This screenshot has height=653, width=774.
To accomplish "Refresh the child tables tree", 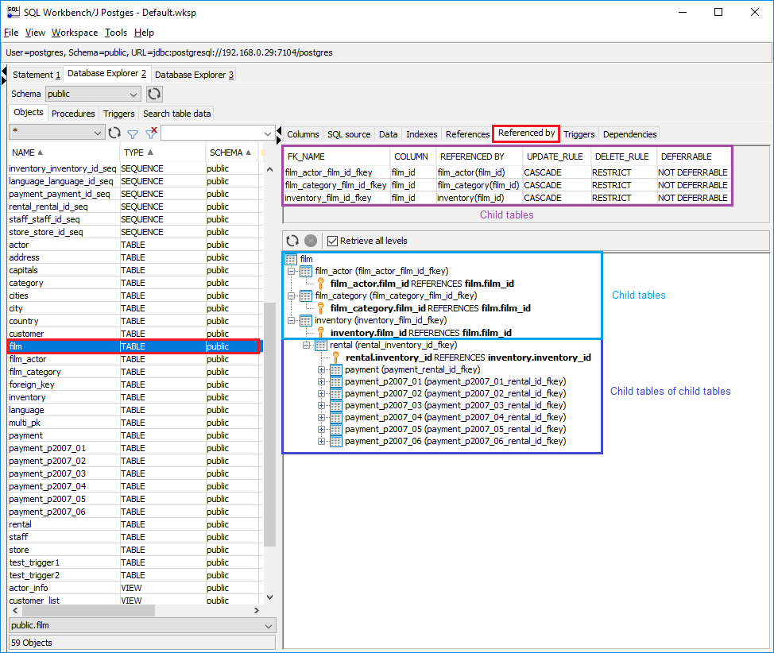I will coord(292,241).
